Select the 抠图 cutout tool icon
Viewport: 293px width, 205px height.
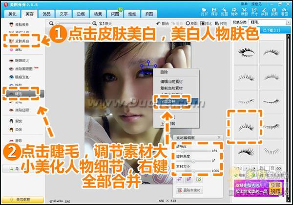click(224, 12)
